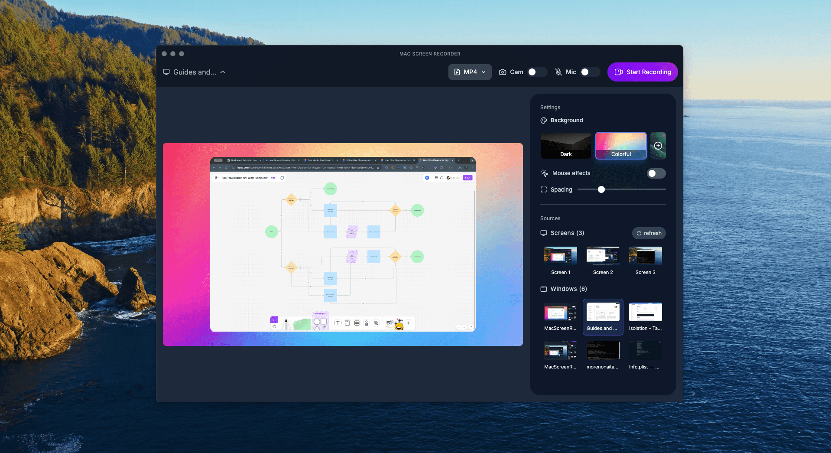Turn on the Mic switch
831x453 pixels.
click(x=589, y=72)
